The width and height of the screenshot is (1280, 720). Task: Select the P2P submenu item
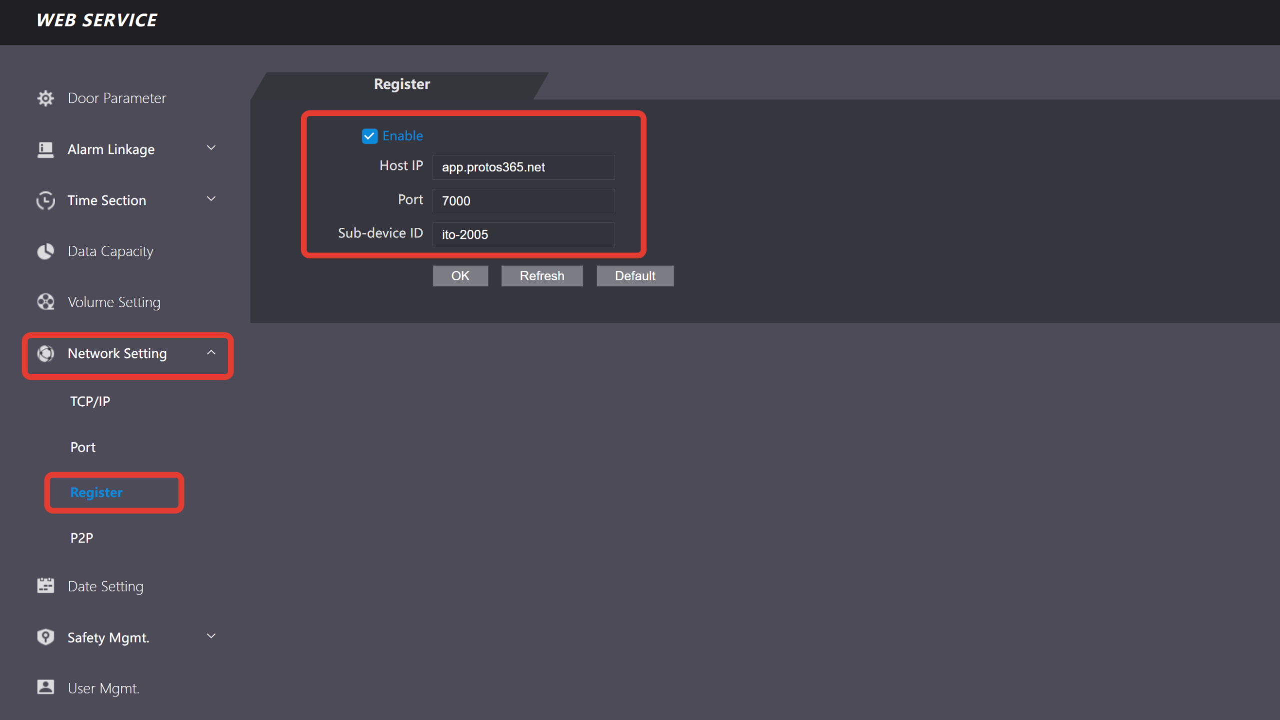(81, 538)
